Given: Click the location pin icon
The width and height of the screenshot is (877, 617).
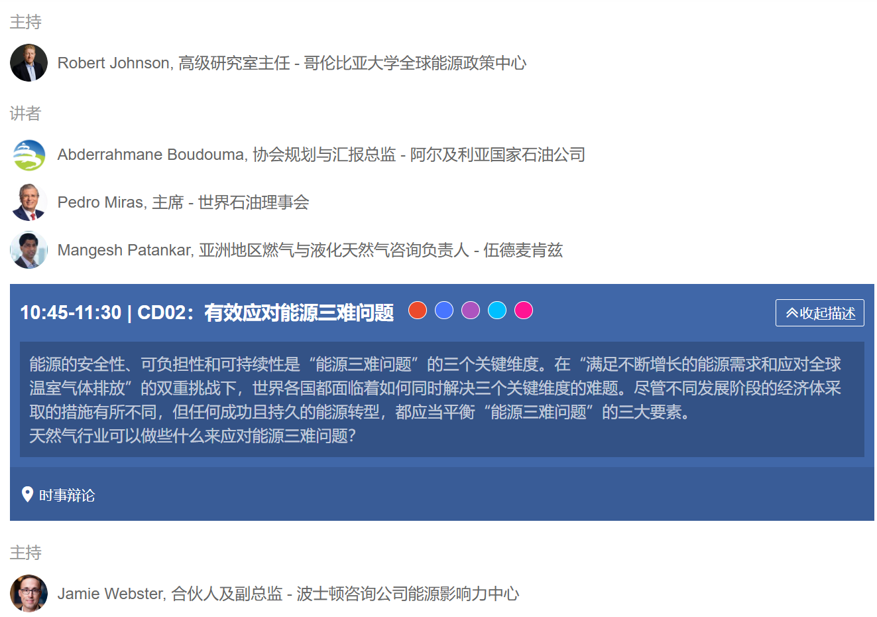Looking at the screenshot, I should pyautogui.click(x=27, y=494).
